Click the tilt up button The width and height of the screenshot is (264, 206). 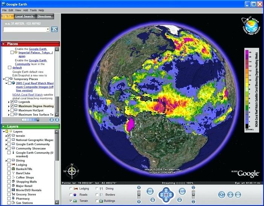coord(193,187)
